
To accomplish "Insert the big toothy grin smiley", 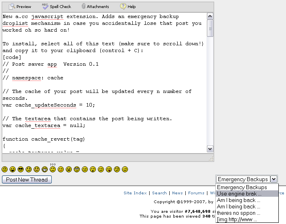I will pyautogui.click(x=45, y=170).
